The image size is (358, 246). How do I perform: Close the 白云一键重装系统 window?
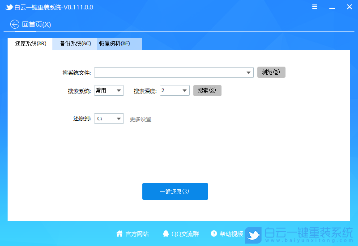349,7
